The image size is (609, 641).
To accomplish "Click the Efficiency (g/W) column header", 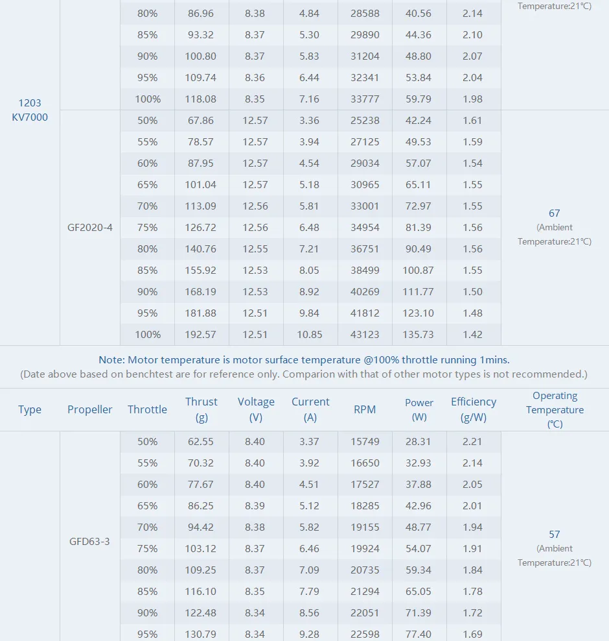I will (x=474, y=409).
